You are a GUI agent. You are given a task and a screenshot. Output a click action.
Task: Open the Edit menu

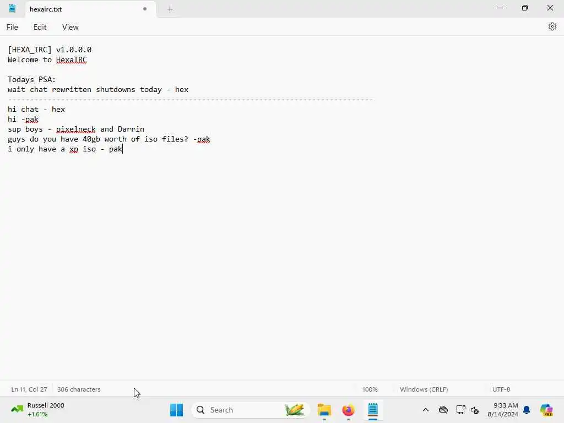click(x=40, y=27)
